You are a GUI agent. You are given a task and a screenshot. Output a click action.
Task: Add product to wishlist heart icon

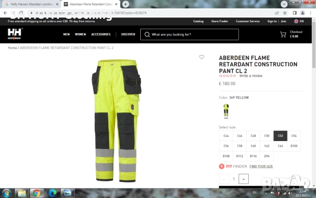[201, 57]
